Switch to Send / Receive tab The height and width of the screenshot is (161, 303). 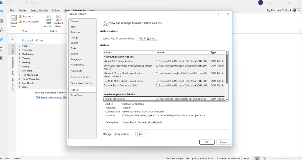[39, 11]
